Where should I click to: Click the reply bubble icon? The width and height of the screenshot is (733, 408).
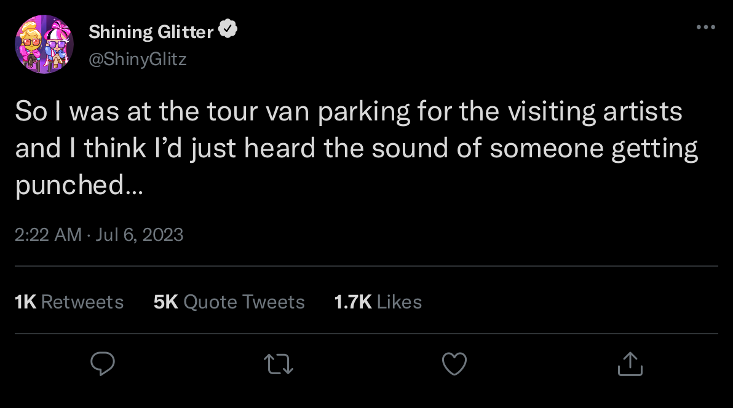102,364
